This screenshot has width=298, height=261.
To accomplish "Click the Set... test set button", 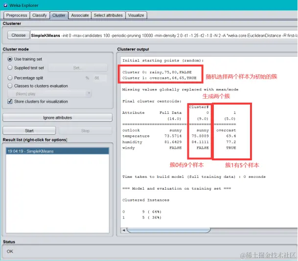I will [77, 68].
